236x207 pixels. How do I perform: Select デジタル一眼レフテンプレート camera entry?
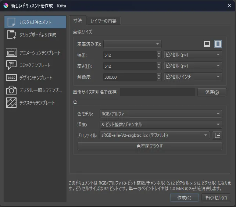(x=35, y=90)
